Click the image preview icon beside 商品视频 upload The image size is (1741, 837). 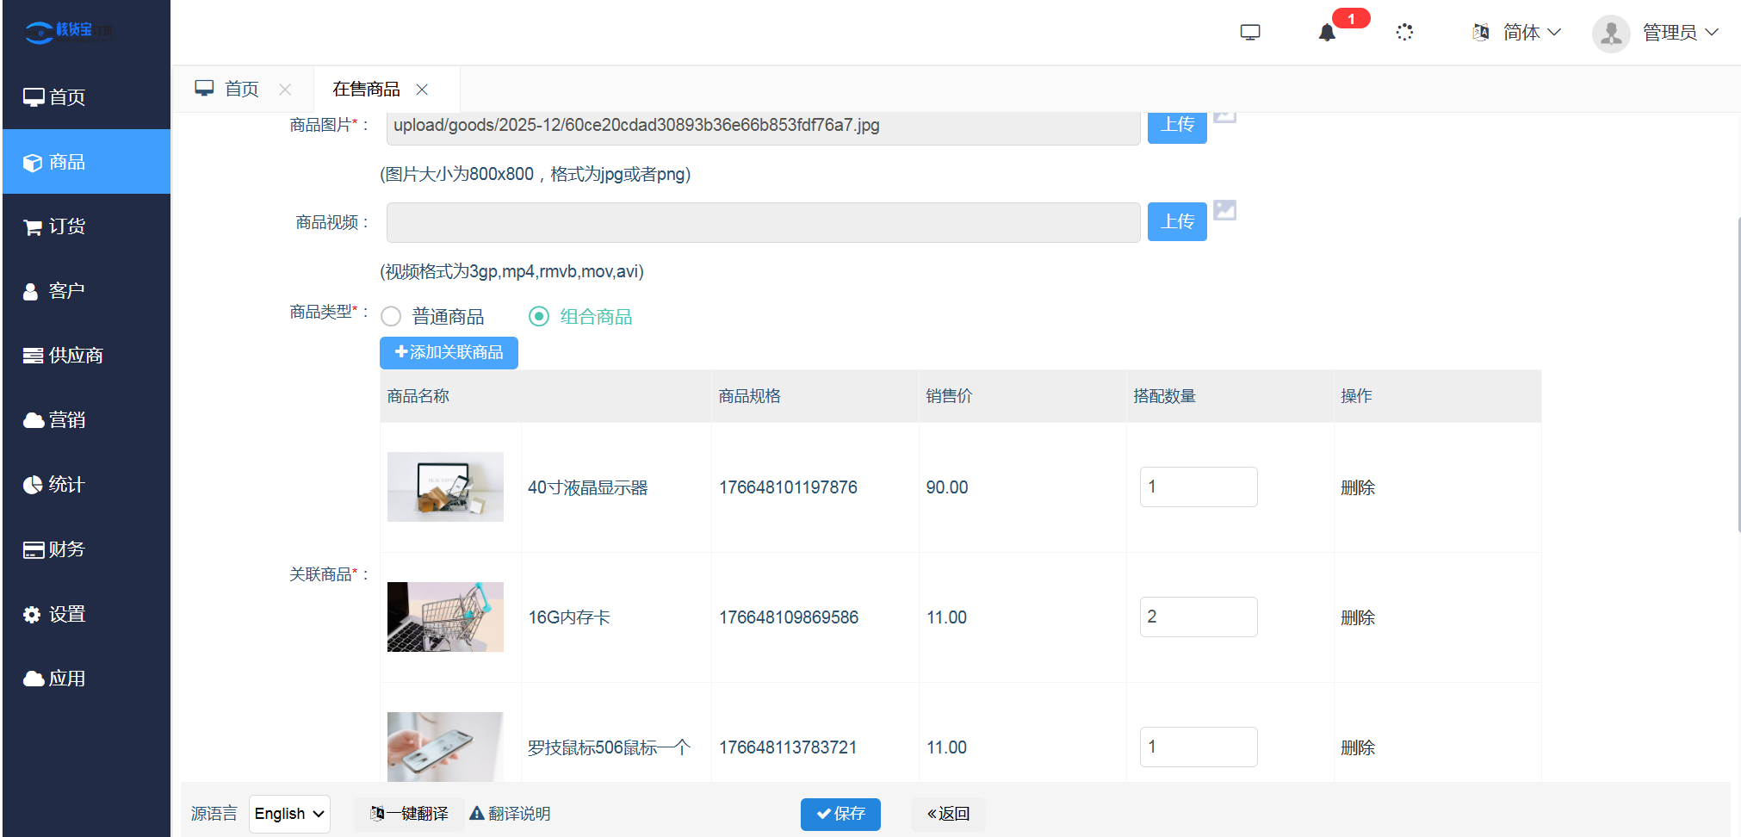[x=1226, y=209]
